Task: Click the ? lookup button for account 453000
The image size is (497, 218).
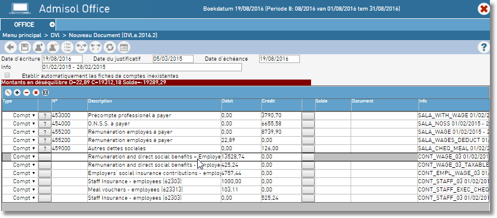Action: point(45,115)
